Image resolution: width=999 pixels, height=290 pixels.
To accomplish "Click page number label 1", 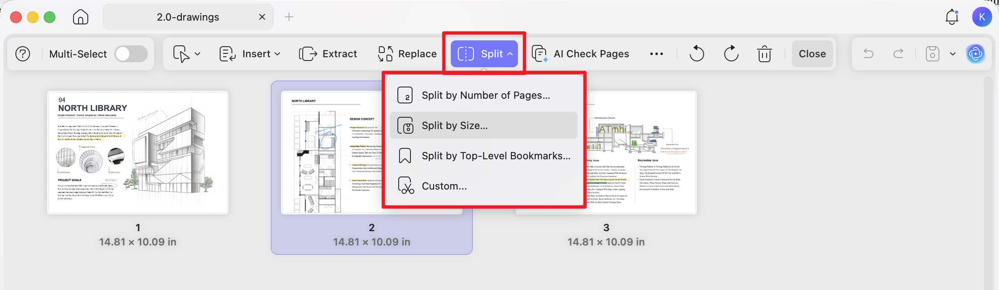I will click(x=138, y=227).
